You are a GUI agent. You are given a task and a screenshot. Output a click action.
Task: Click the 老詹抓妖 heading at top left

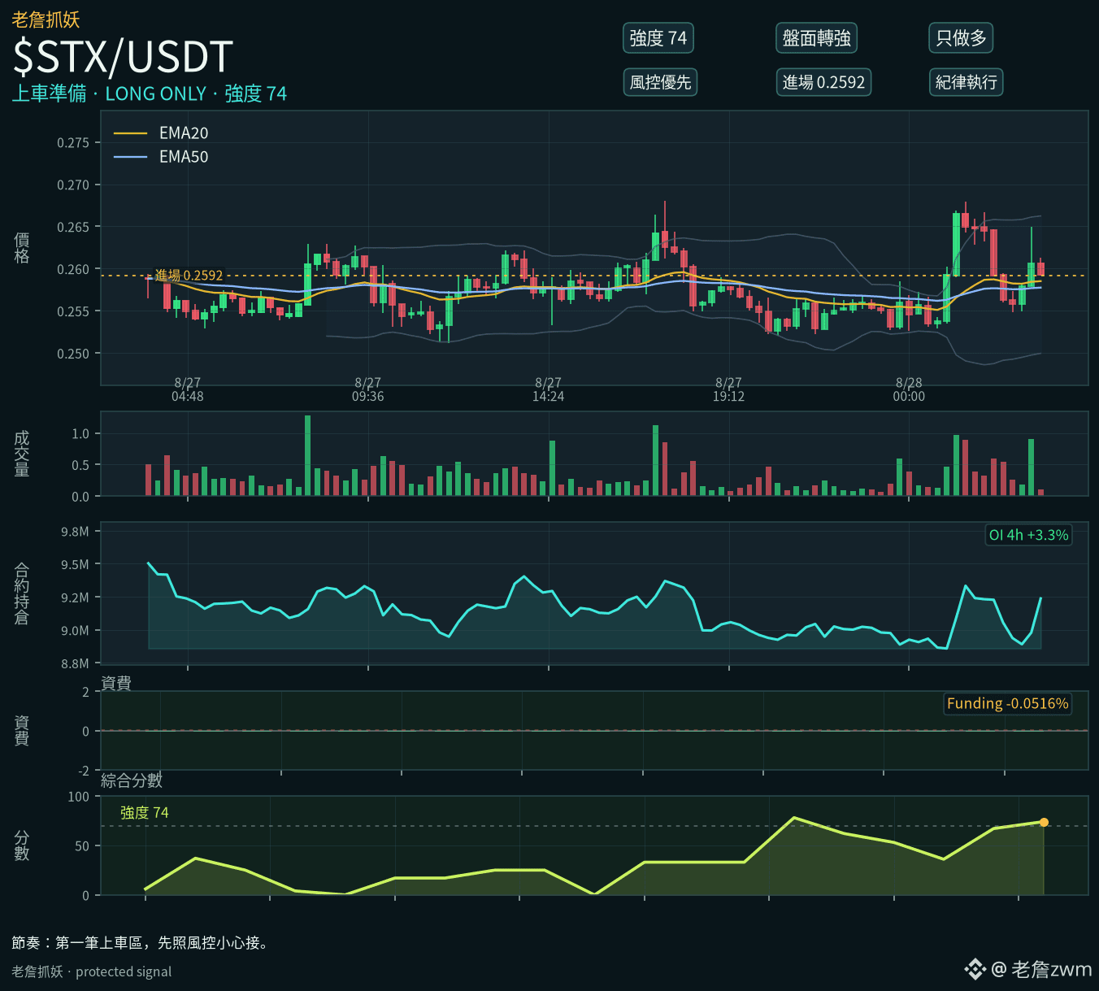click(x=46, y=20)
